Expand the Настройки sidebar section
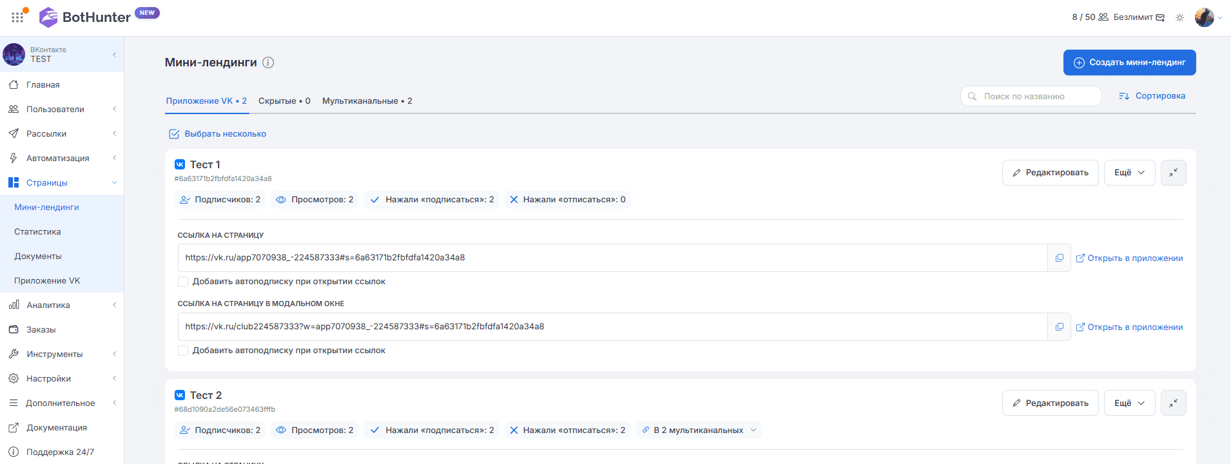 [114, 378]
